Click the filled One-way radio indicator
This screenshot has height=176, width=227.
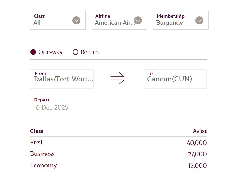[x=34, y=52]
